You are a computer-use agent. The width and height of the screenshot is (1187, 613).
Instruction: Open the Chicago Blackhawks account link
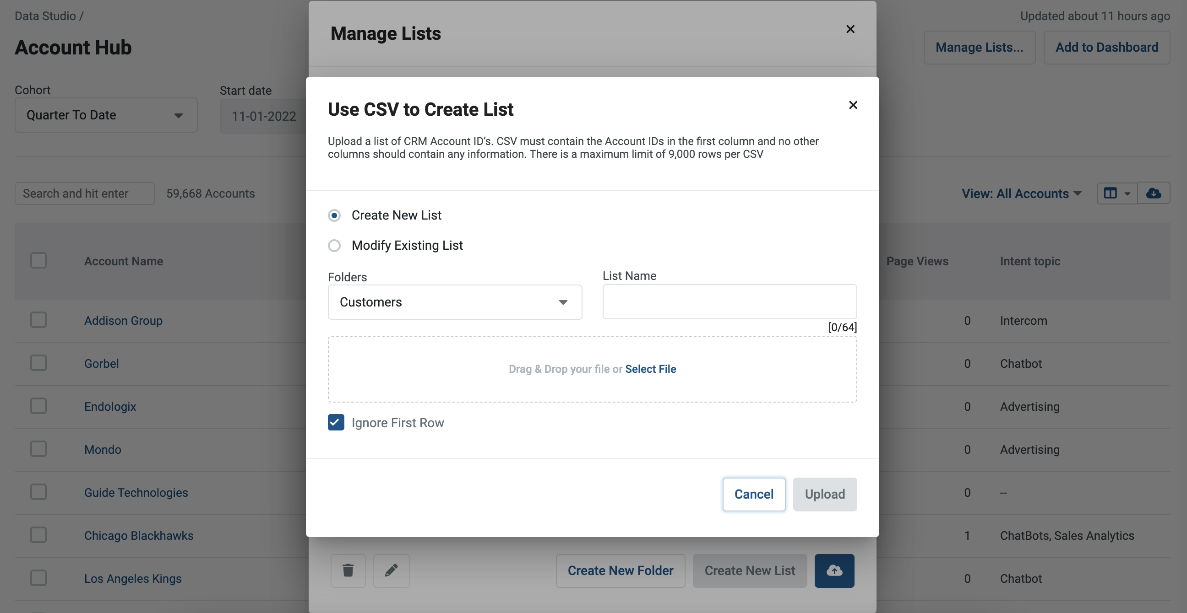[139, 535]
